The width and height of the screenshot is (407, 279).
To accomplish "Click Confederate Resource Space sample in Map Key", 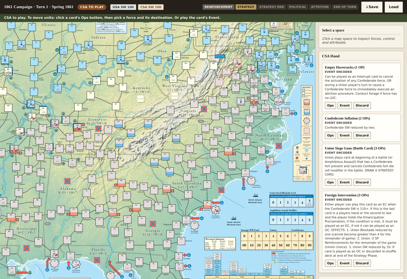I will (x=307, y=102).
